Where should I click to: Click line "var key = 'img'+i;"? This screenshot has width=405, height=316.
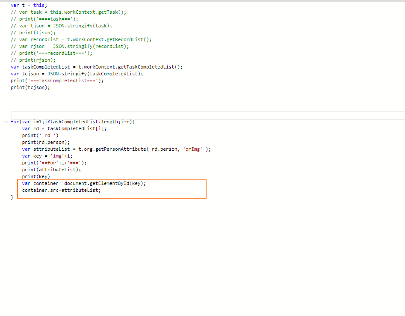pos(47,156)
